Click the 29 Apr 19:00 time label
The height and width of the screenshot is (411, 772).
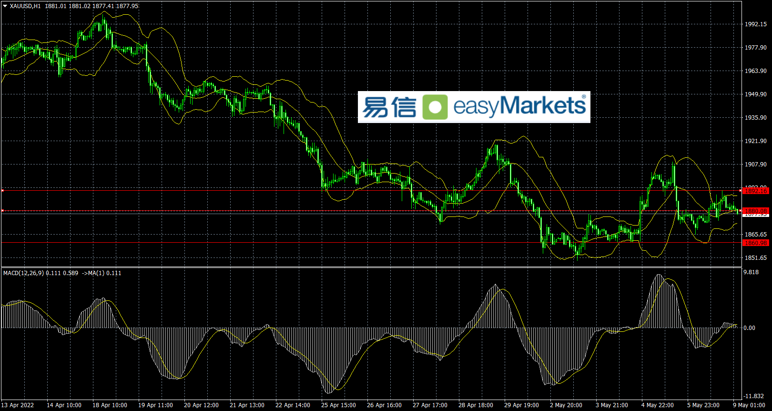tap(521, 405)
